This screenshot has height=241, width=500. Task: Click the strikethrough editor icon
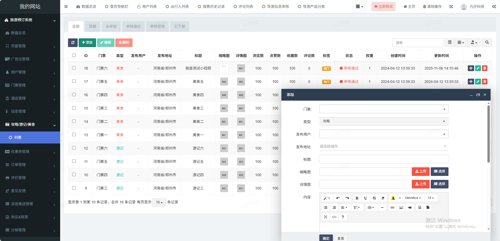[x=374, y=198]
